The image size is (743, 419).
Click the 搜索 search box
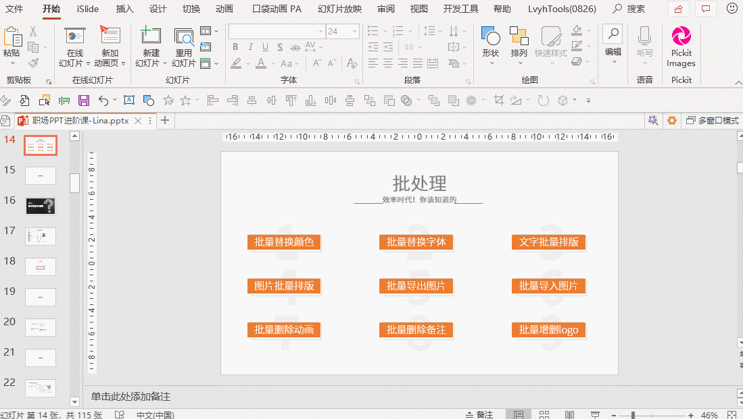click(x=629, y=9)
